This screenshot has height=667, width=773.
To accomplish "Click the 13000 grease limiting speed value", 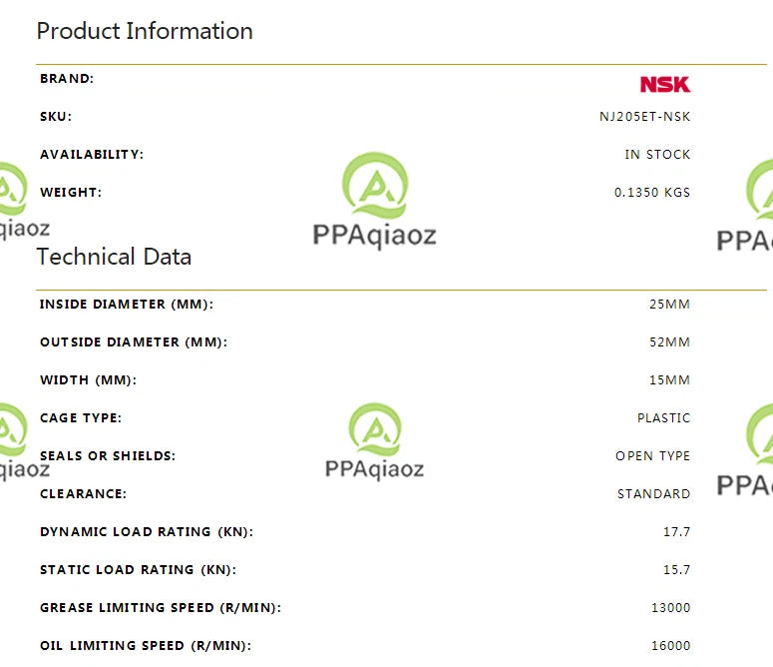I will click(x=671, y=608).
